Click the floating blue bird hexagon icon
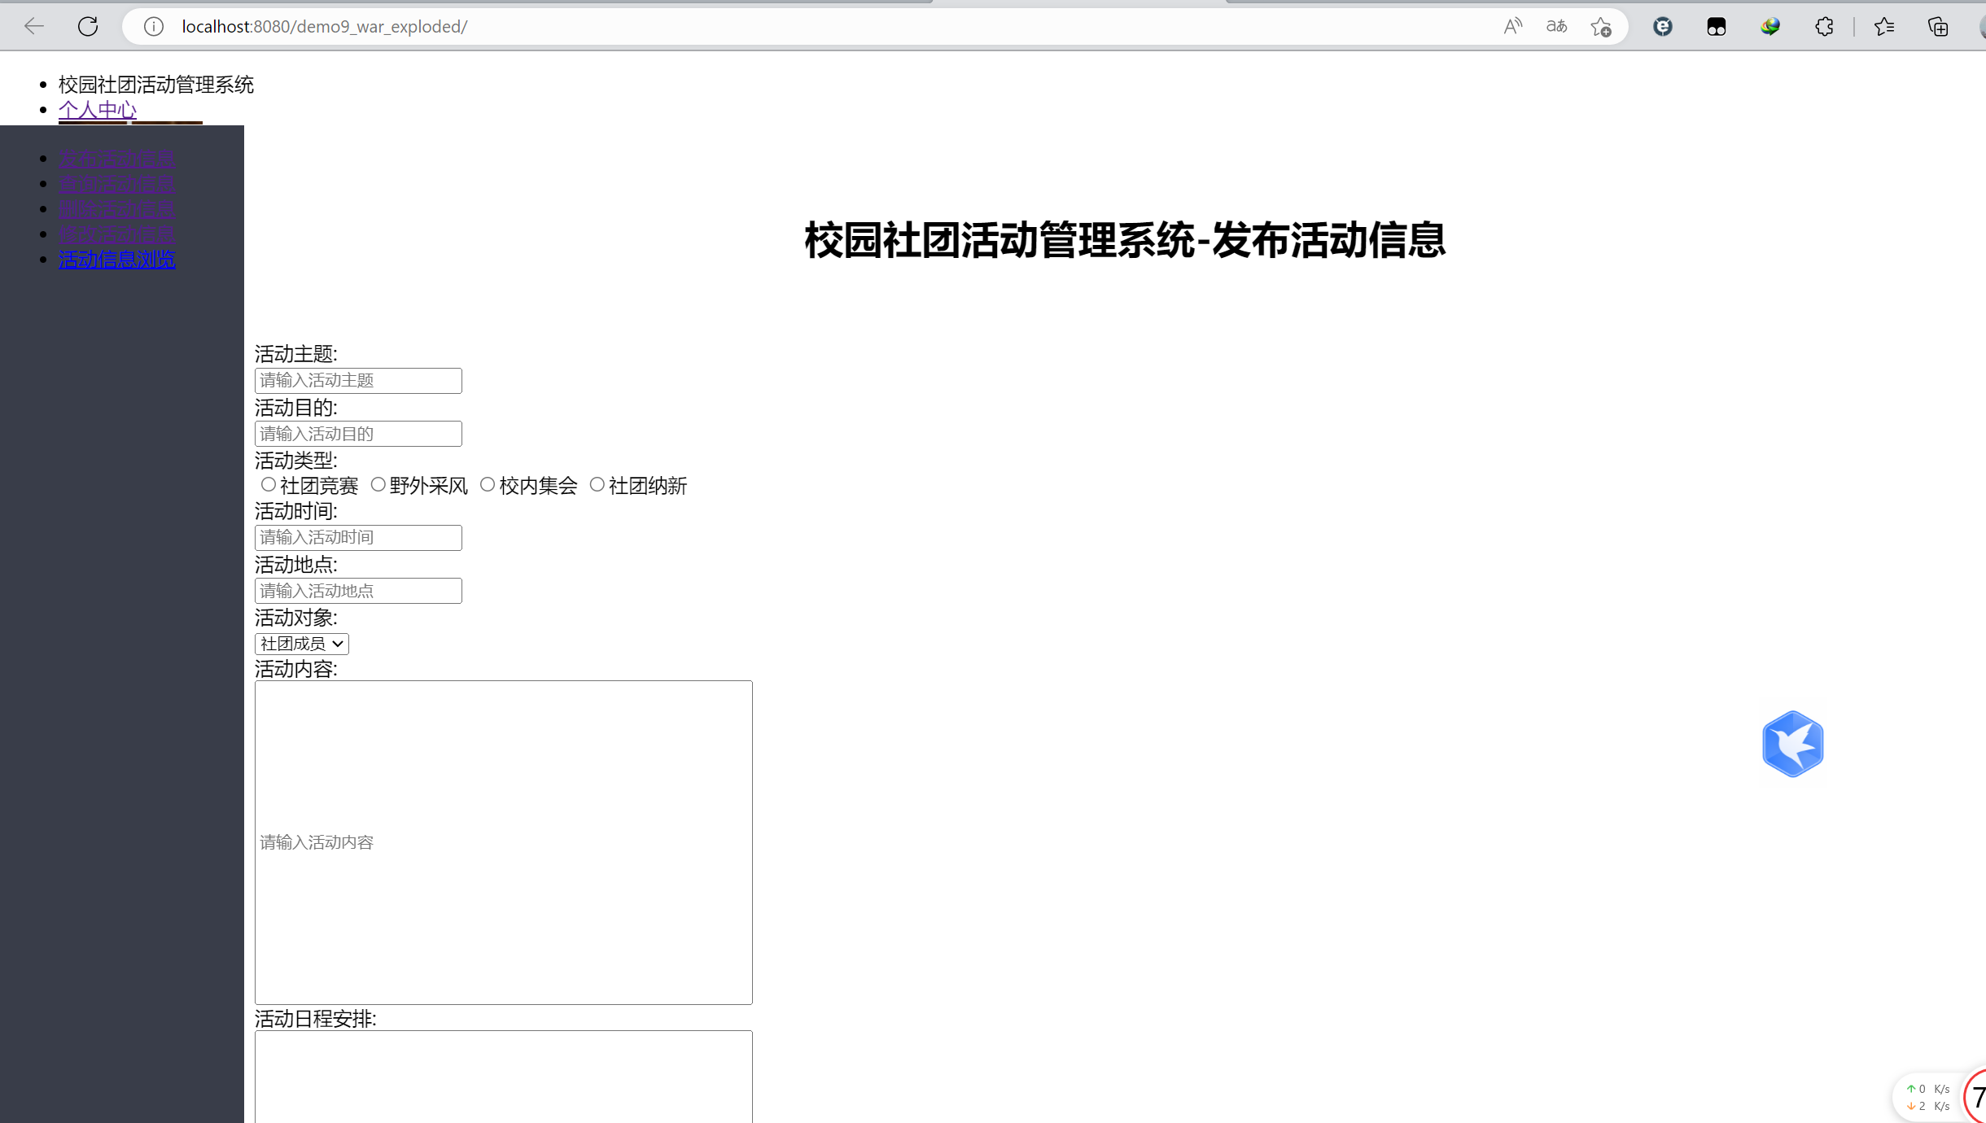Image resolution: width=1986 pixels, height=1123 pixels. pos(1792,744)
